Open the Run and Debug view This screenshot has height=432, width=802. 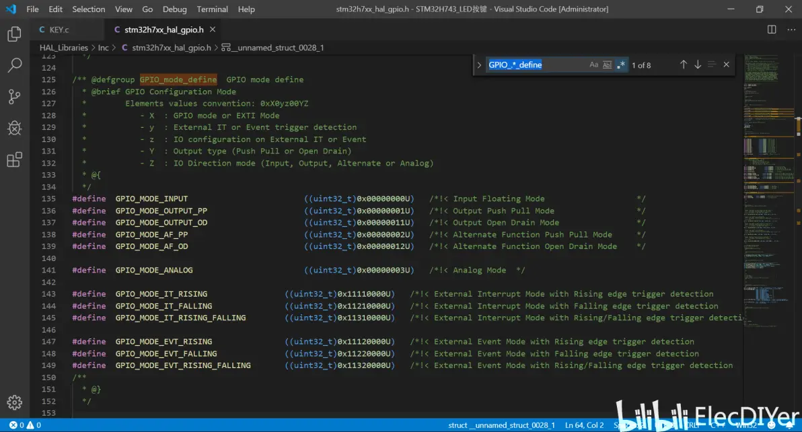[14, 128]
